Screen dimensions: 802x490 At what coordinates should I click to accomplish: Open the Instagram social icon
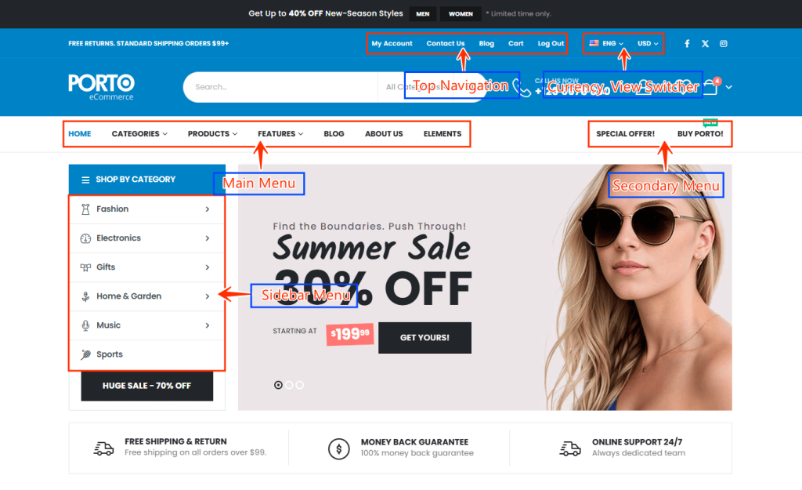click(x=724, y=44)
